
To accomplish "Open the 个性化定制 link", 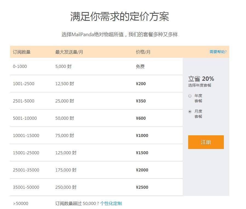I will 111,203.
